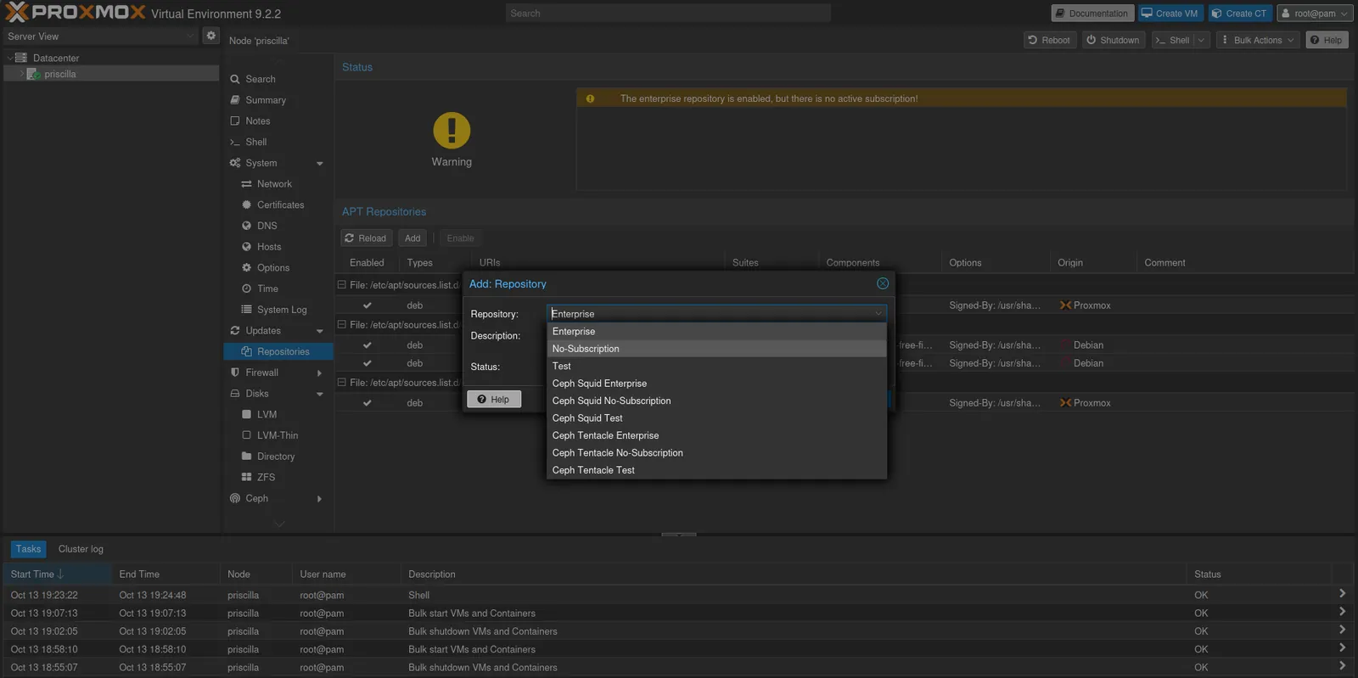
Task: Click Help button in repository dialog
Action: tap(493, 399)
